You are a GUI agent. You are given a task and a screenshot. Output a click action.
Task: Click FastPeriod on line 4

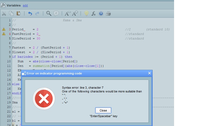21,34
